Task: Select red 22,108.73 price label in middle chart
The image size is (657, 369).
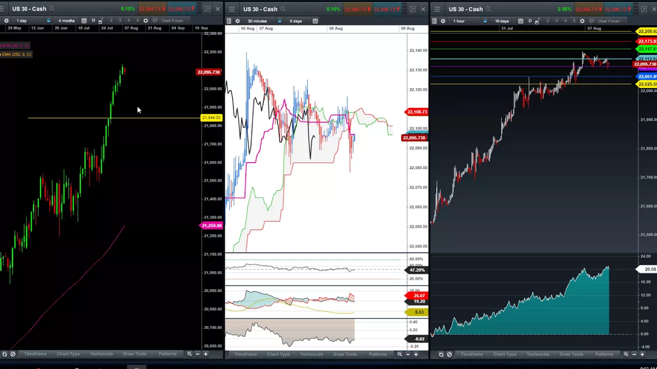Action: tap(416, 112)
